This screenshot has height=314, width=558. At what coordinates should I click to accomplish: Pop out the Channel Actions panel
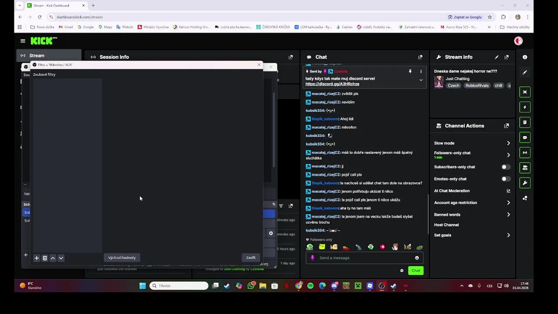coord(507,126)
